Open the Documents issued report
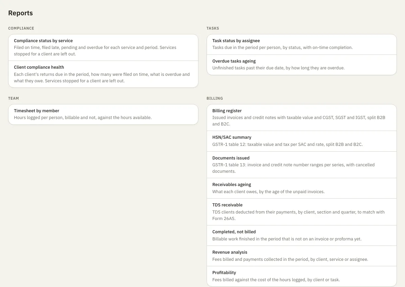 tap(301, 165)
